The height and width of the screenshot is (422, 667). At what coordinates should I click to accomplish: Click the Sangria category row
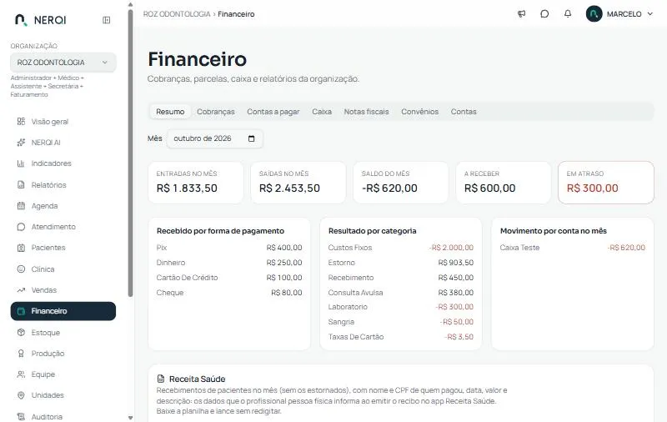(401, 322)
